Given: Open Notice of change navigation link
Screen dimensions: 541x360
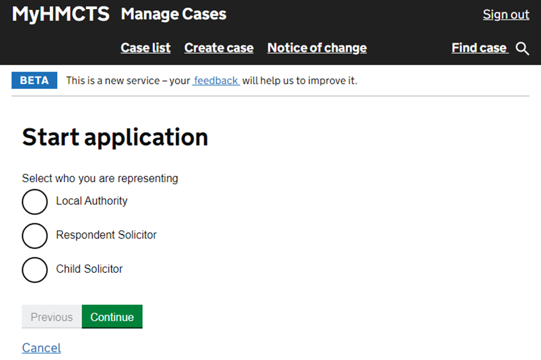Looking at the screenshot, I should [317, 48].
